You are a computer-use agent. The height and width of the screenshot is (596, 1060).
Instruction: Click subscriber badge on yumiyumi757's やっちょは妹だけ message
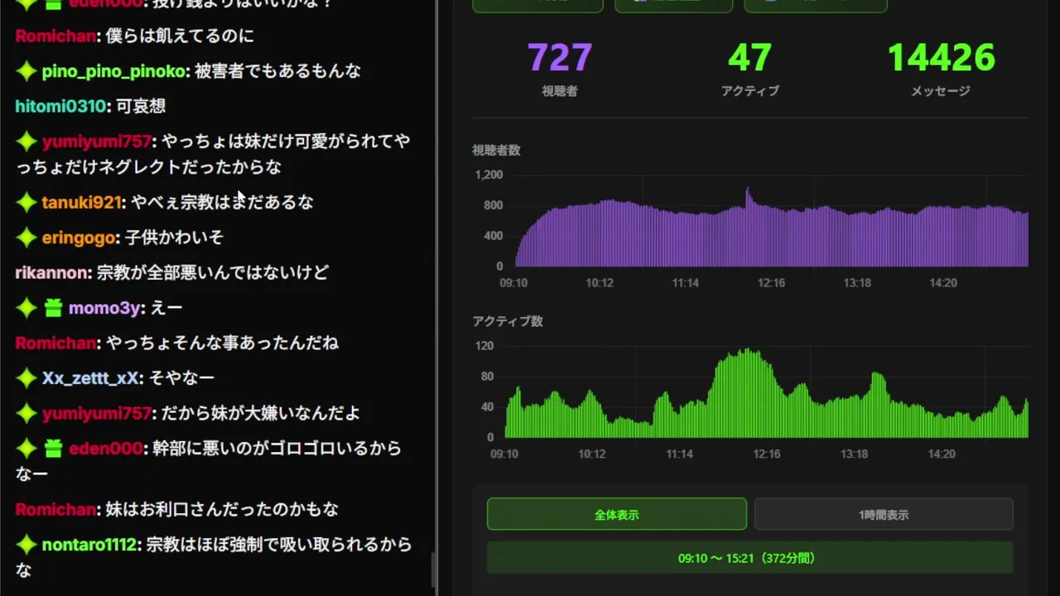26,142
